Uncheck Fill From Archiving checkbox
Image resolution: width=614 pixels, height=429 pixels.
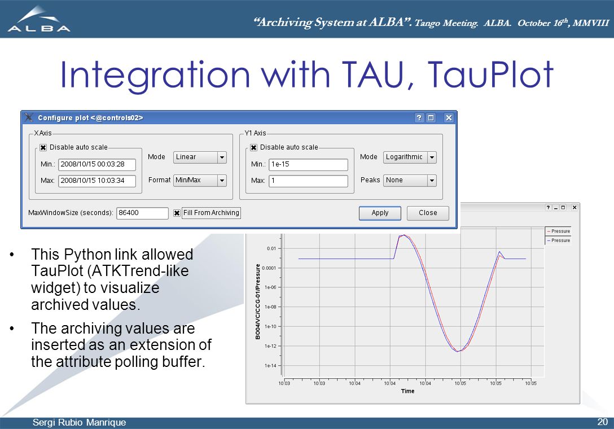point(177,213)
